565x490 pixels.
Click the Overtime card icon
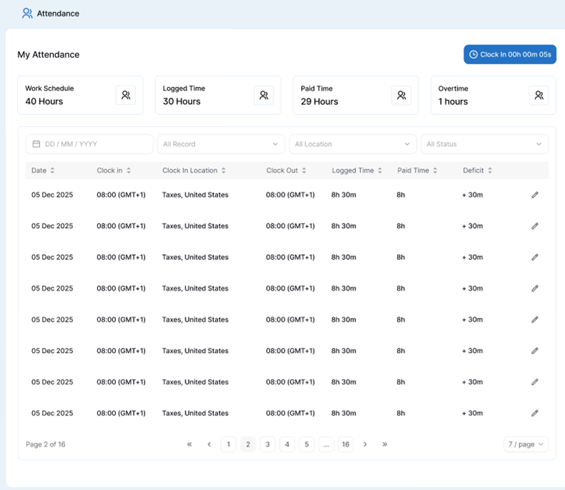click(x=539, y=95)
